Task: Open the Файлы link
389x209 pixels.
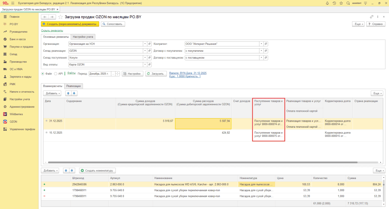Action: point(71,73)
